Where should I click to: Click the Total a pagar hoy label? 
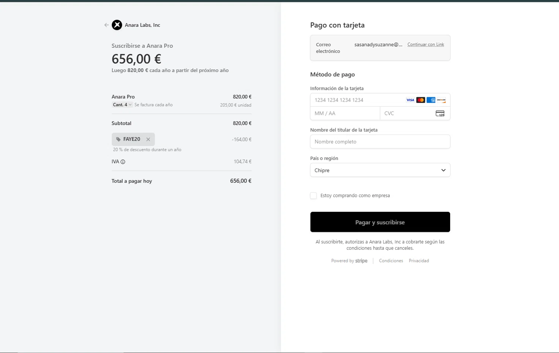(132, 181)
